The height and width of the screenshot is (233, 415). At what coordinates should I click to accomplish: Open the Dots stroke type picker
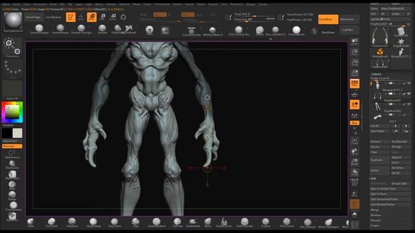(x=12, y=69)
